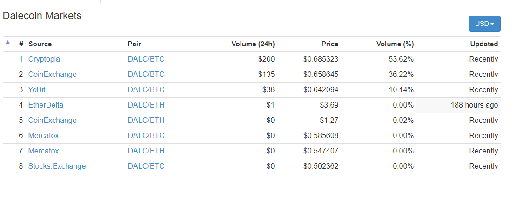
Task: Select the 0.02% volume share cell
Action: click(403, 120)
